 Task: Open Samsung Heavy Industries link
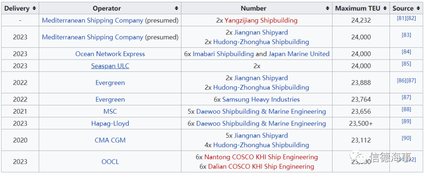point(261,100)
